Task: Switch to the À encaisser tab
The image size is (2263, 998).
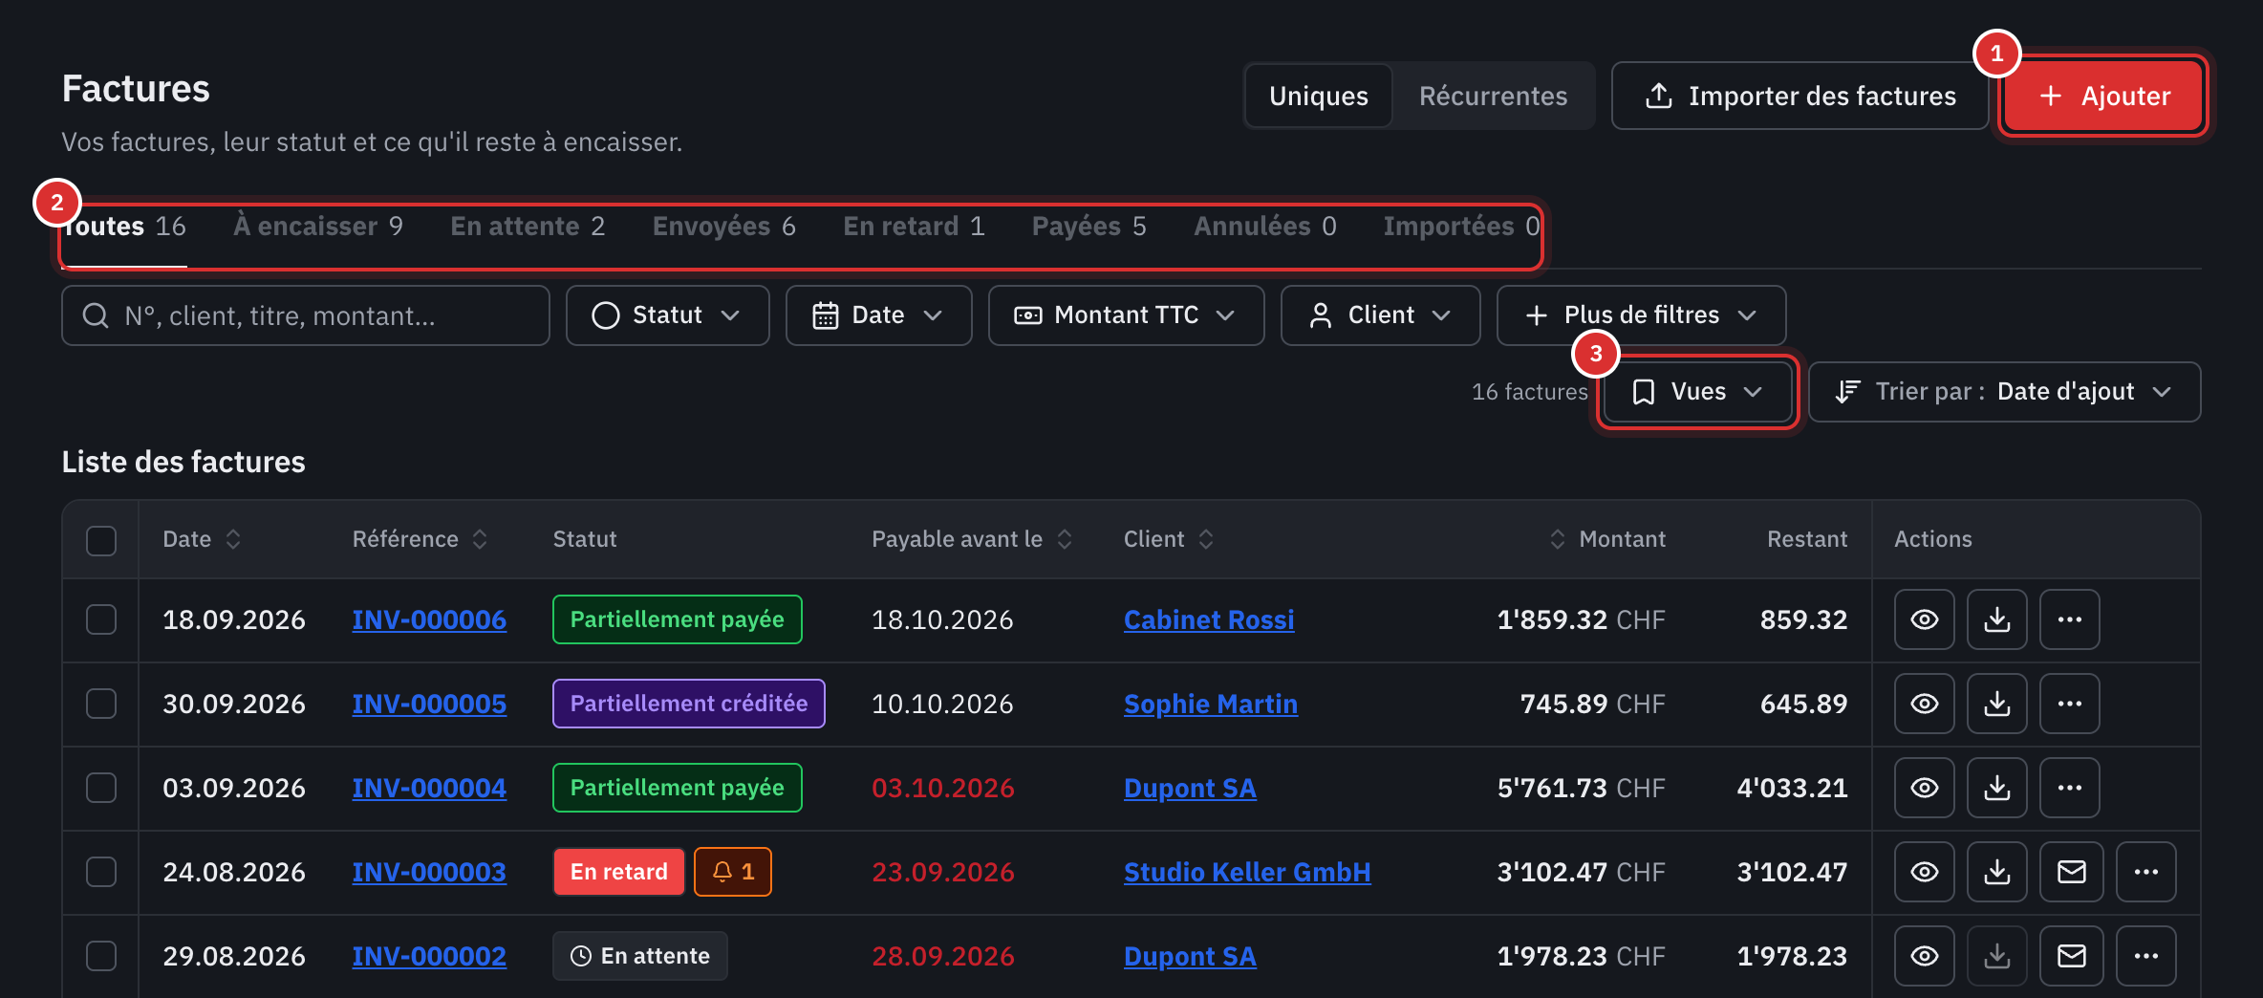Action: [x=318, y=227]
